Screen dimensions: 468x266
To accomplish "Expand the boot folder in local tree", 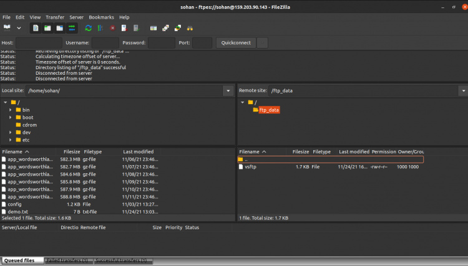I will tap(11, 117).
